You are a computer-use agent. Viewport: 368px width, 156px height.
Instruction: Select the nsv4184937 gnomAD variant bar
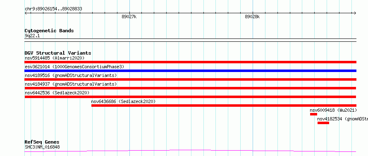190,88
